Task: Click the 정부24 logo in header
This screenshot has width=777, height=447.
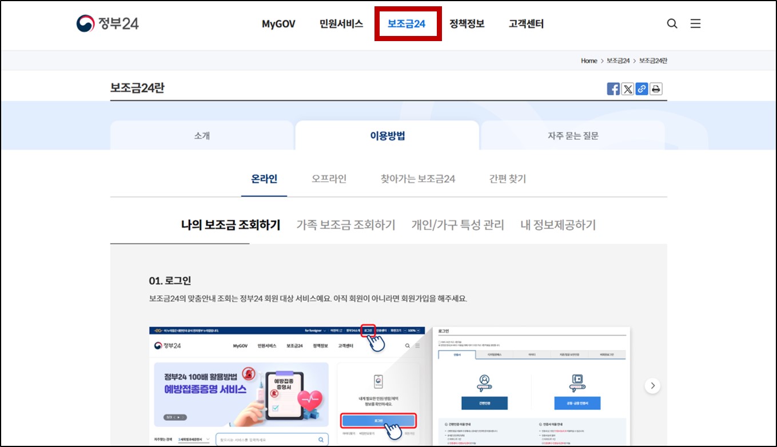Action: pos(107,23)
